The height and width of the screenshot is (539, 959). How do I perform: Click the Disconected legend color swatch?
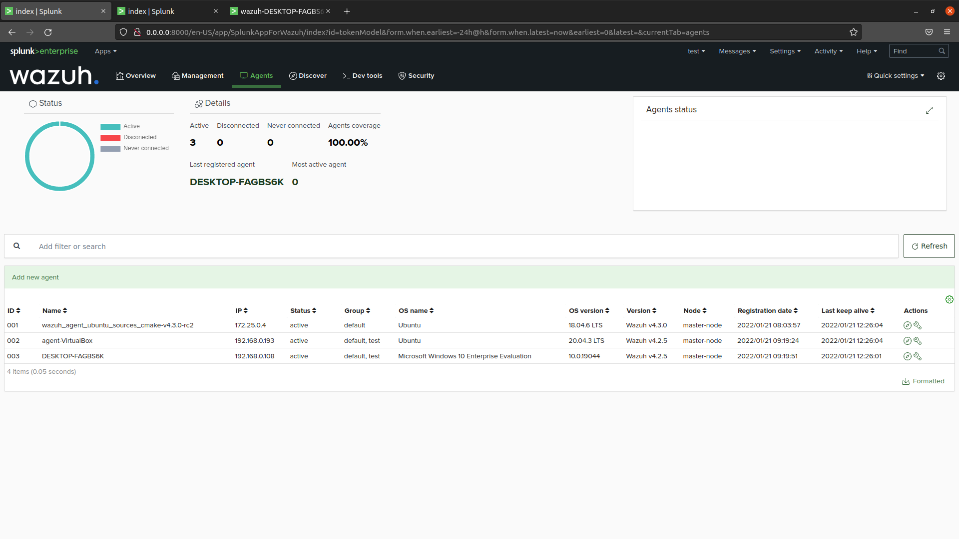coord(110,138)
